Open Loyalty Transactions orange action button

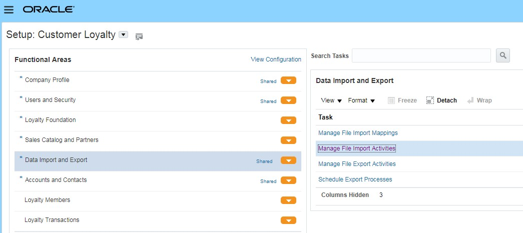(x=288, y=220)
